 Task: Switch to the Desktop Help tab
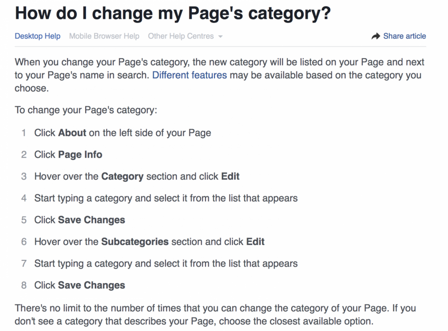point(38,36)
